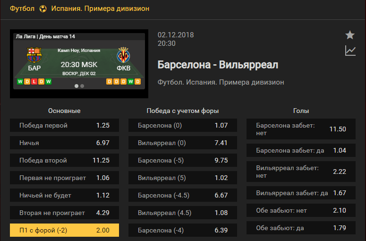Deselect highlighted П1 с форой (-2) bet
Viewport: 366px width, 241px height.
(64, 230)
